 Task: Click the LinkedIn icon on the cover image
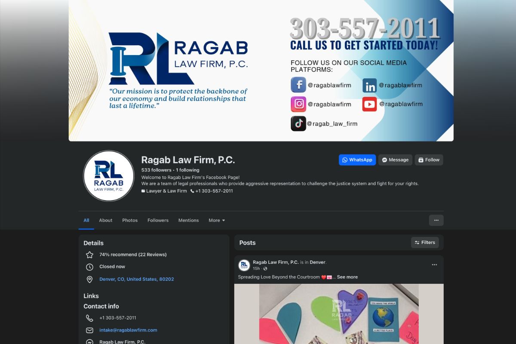coord(370,86)
